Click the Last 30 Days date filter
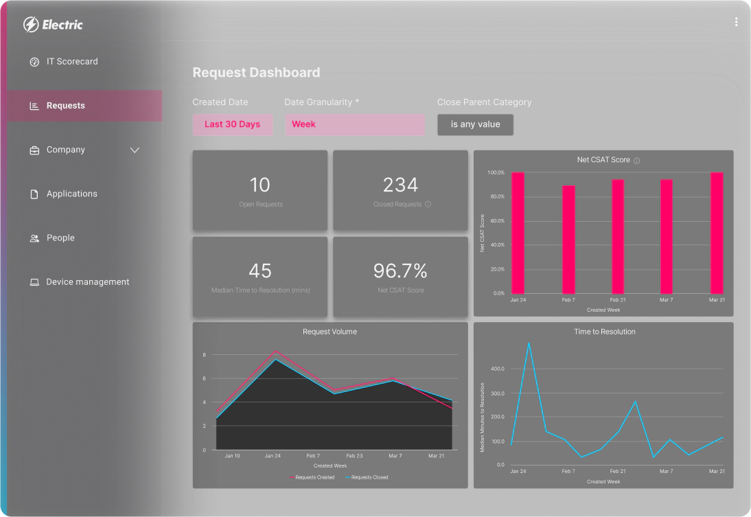This screenshot has width=751, height=517. tap(232, 124)
